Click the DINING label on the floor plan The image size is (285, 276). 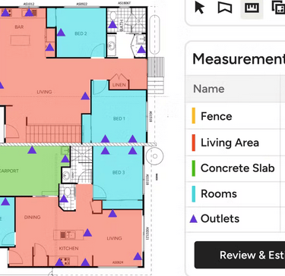[32, 217]
